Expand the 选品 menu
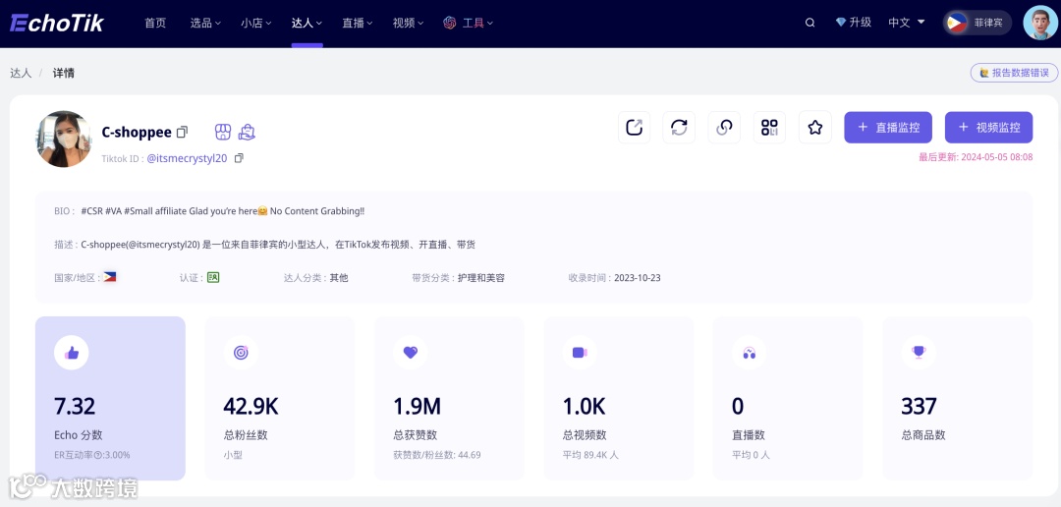The height and width of the screenshot is (507, 1061). point(205,23)
